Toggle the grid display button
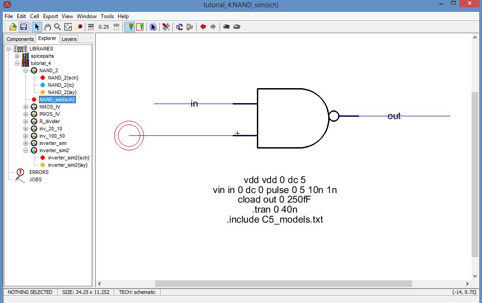 (x=91, y=27)
